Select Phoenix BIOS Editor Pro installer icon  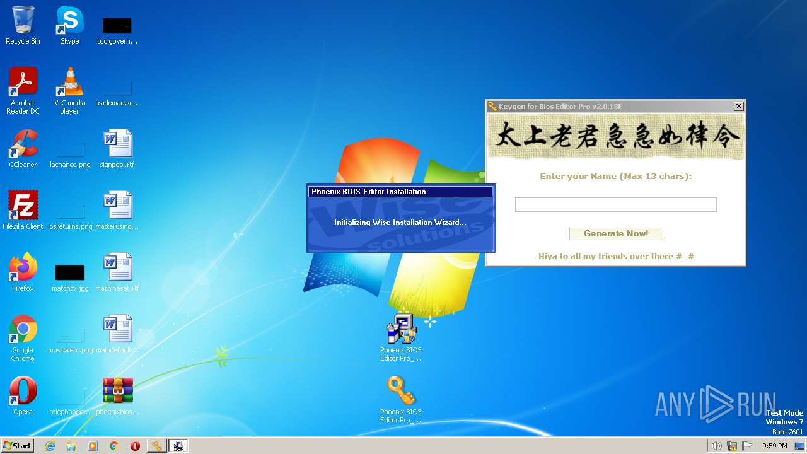click(x=401, y=337)
